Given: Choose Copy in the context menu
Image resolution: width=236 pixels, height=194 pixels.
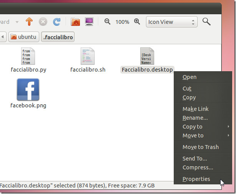Looking at the screenshot, I should (x=203, y=97).
